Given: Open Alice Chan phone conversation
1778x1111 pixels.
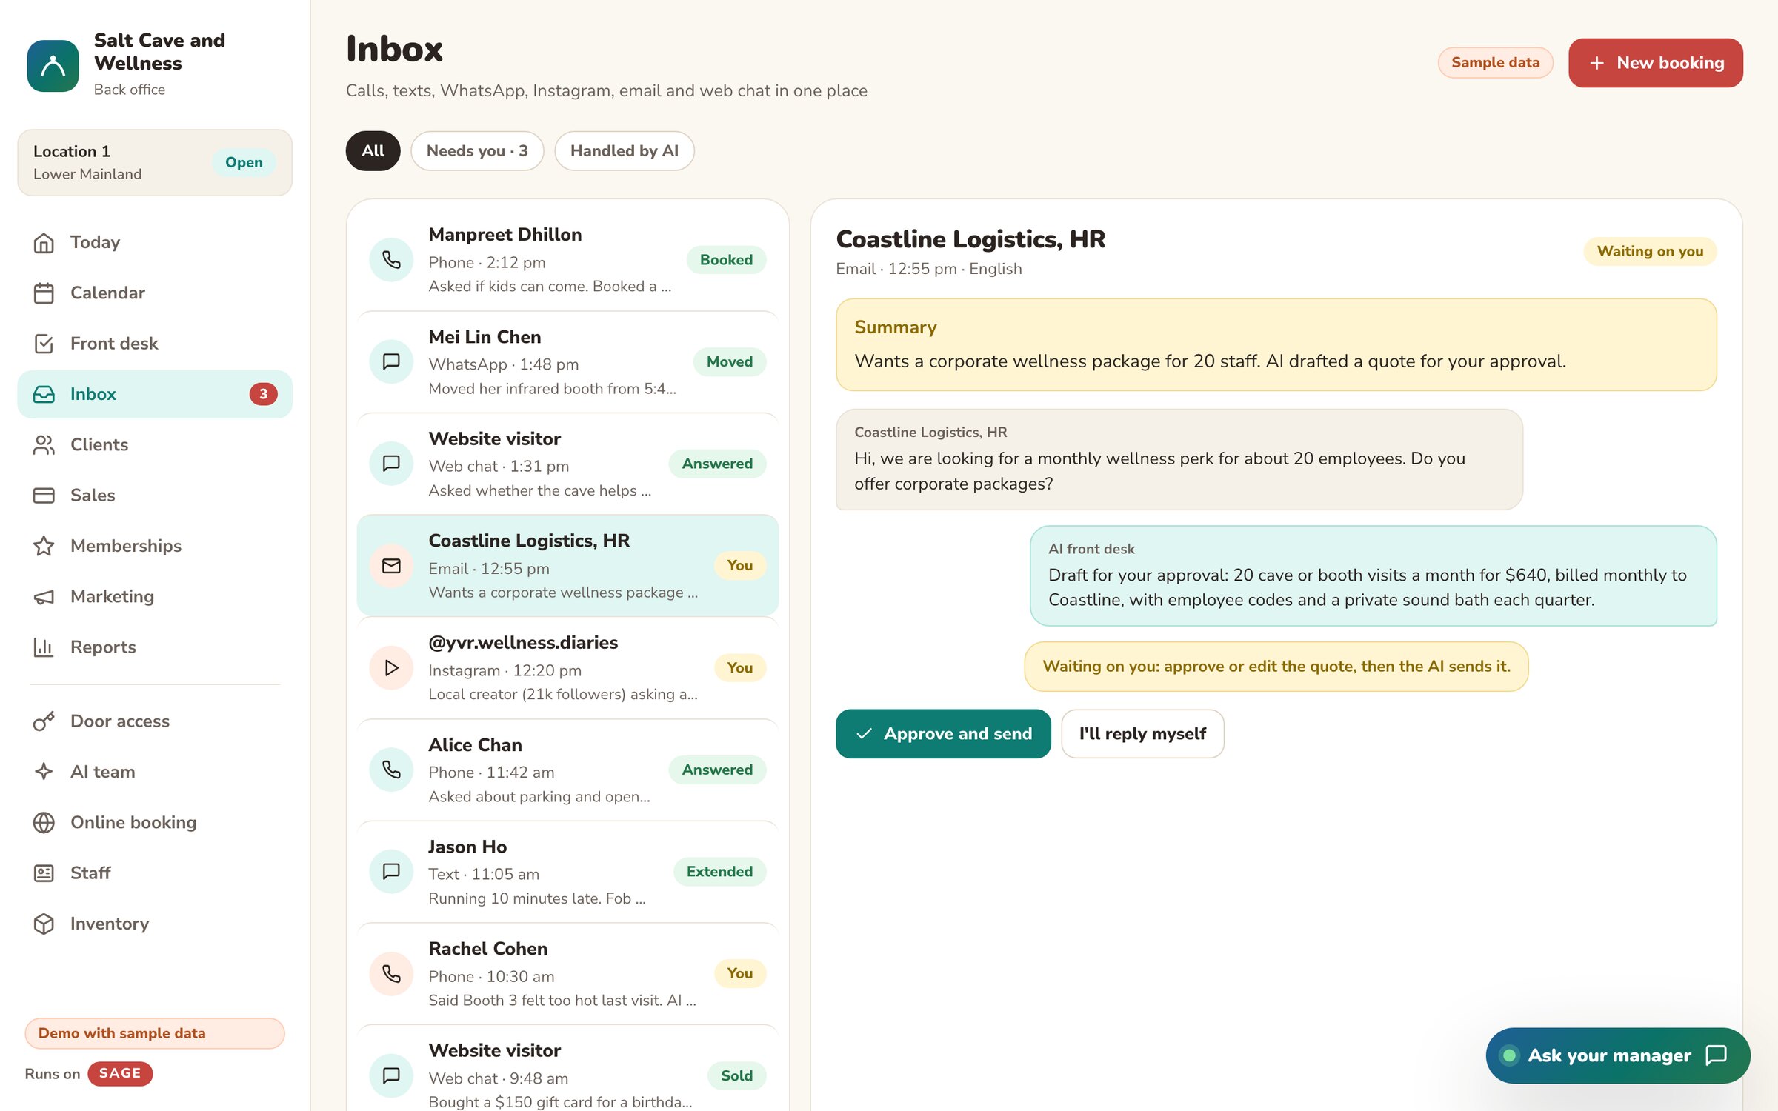Looking at the screenshot, I should [567, 770].
